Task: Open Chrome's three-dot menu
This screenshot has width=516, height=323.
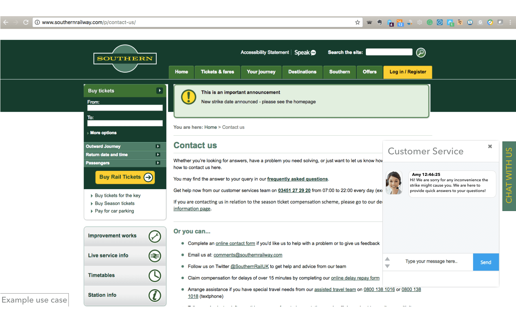Action: click(x=510, y=22)
